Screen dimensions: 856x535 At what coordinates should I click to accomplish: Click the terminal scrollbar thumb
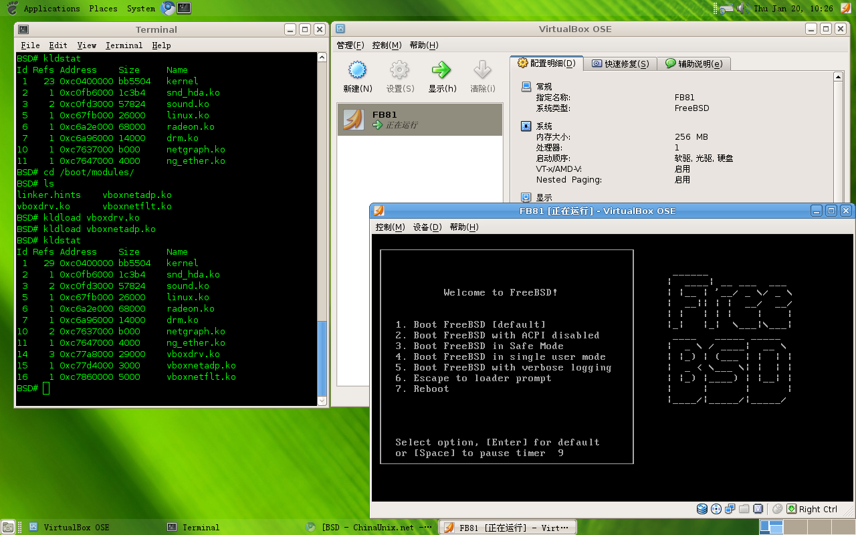click(x=322, y=358)
